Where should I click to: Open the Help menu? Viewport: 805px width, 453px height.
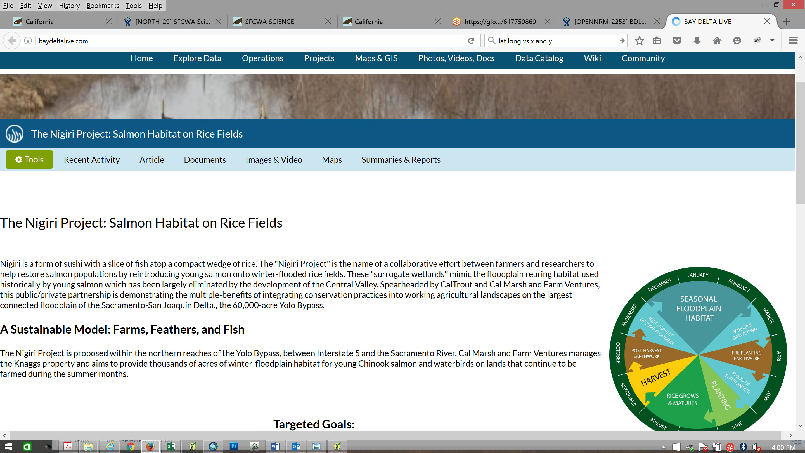pyautogui.click(x=155, y=5)
